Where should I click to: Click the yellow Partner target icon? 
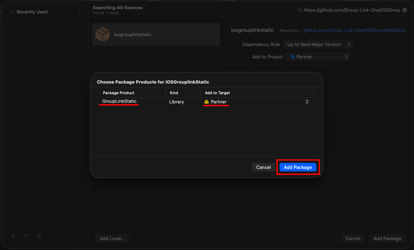pos(207,102)
